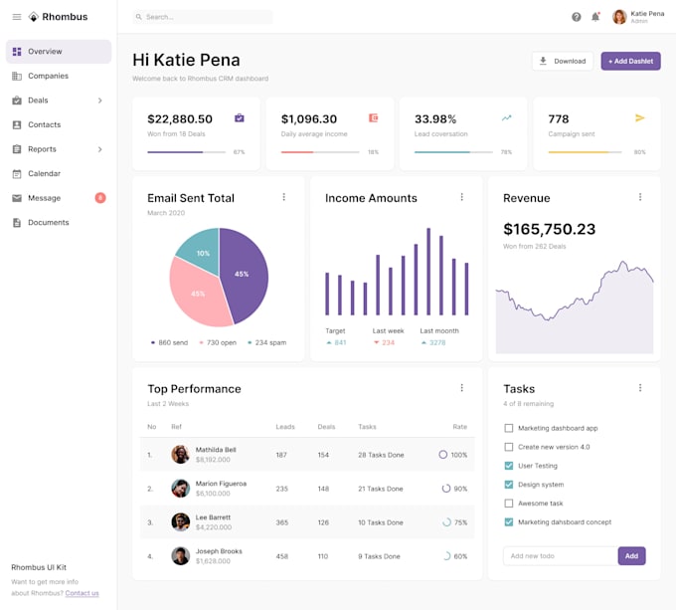The height and width of the screenshot is (610, 676).
Task: Check the Marketing dashboard app task
Action: (509, 428)
